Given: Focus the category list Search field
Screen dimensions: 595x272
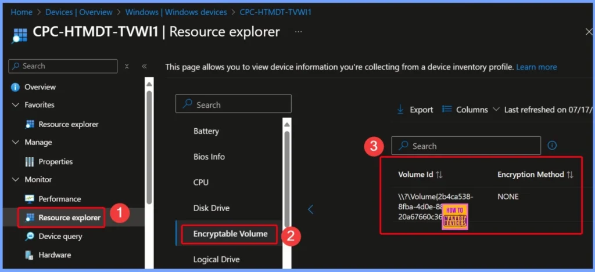Looking at the screenshot, I should [x=234, y=104].
